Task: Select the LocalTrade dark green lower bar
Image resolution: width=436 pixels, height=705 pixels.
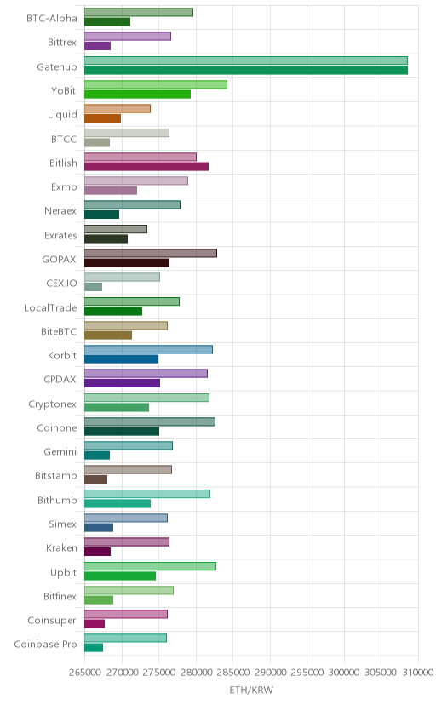Action: click(113, 311)
